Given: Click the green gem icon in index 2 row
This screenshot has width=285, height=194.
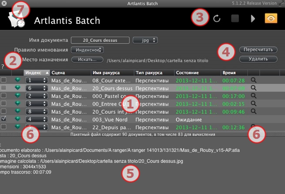Looking at the screenshot, I should click(18, 95).
